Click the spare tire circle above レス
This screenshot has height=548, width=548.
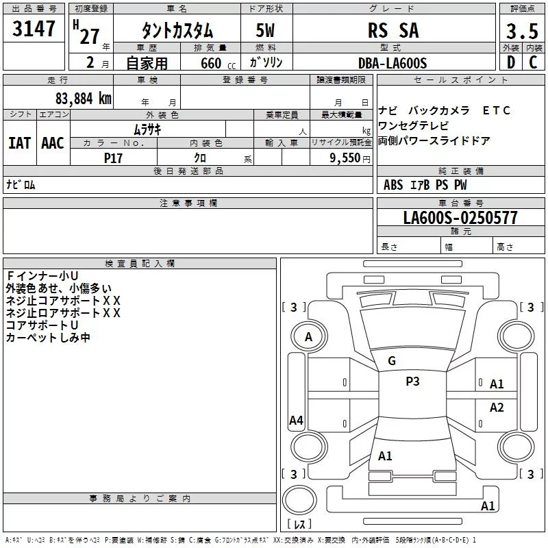coord(299,501)
